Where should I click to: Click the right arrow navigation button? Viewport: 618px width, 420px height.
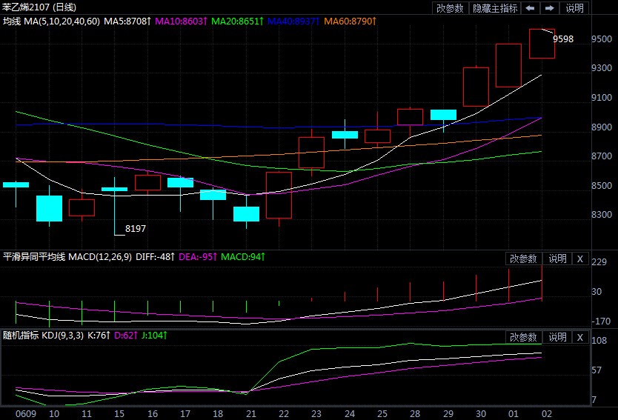[550, 8]
